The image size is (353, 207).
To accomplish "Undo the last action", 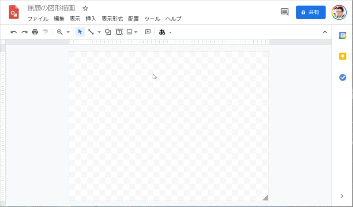I will point(14,32).
